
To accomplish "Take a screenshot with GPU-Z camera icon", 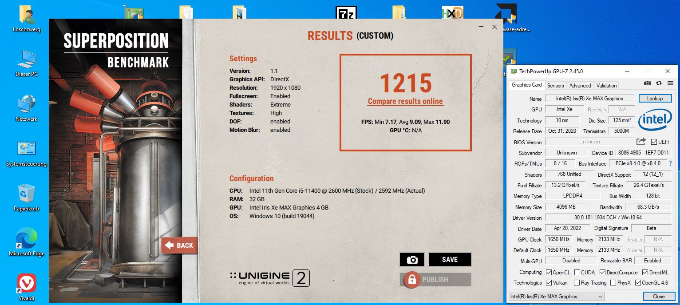I will click(x=648, y=83).
